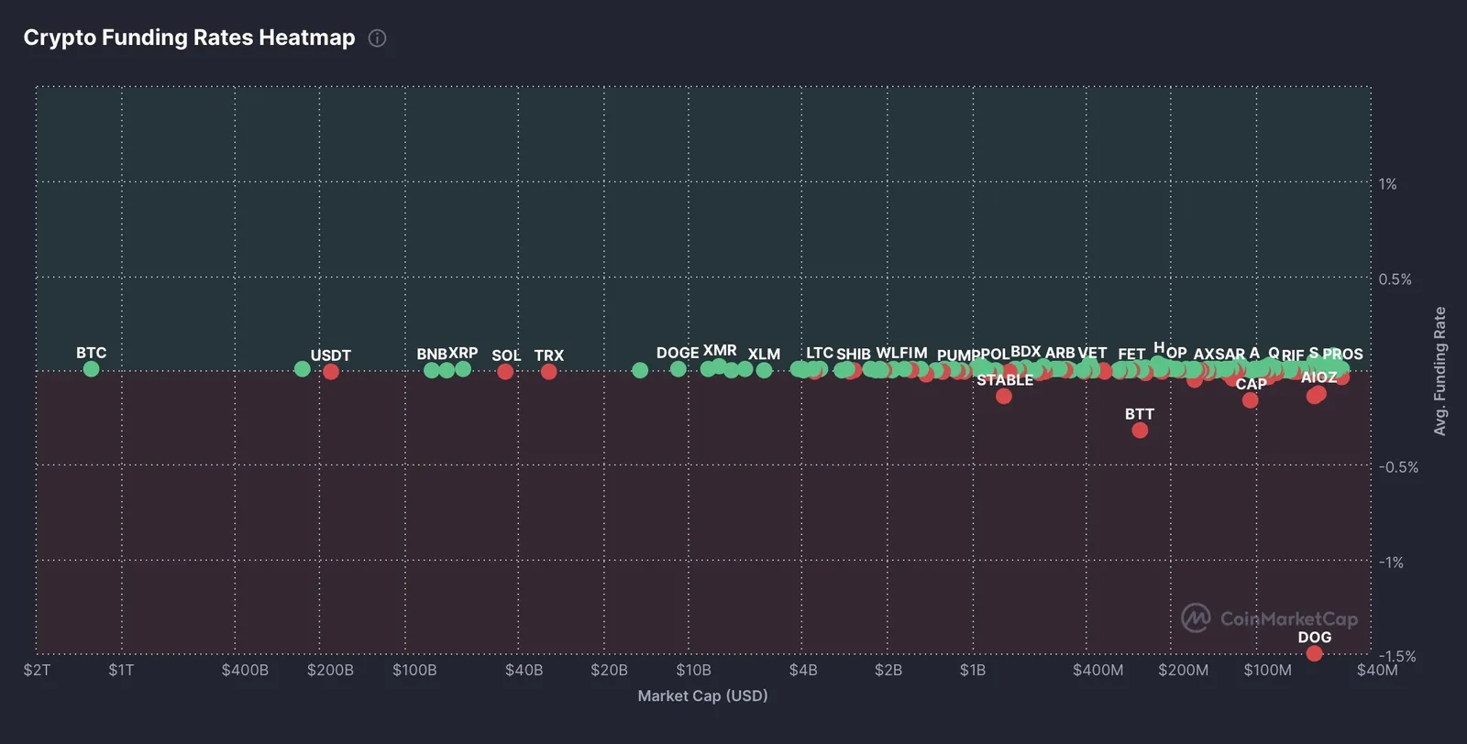
Task: Click the green BNB data point
Action: coord(432,370)
